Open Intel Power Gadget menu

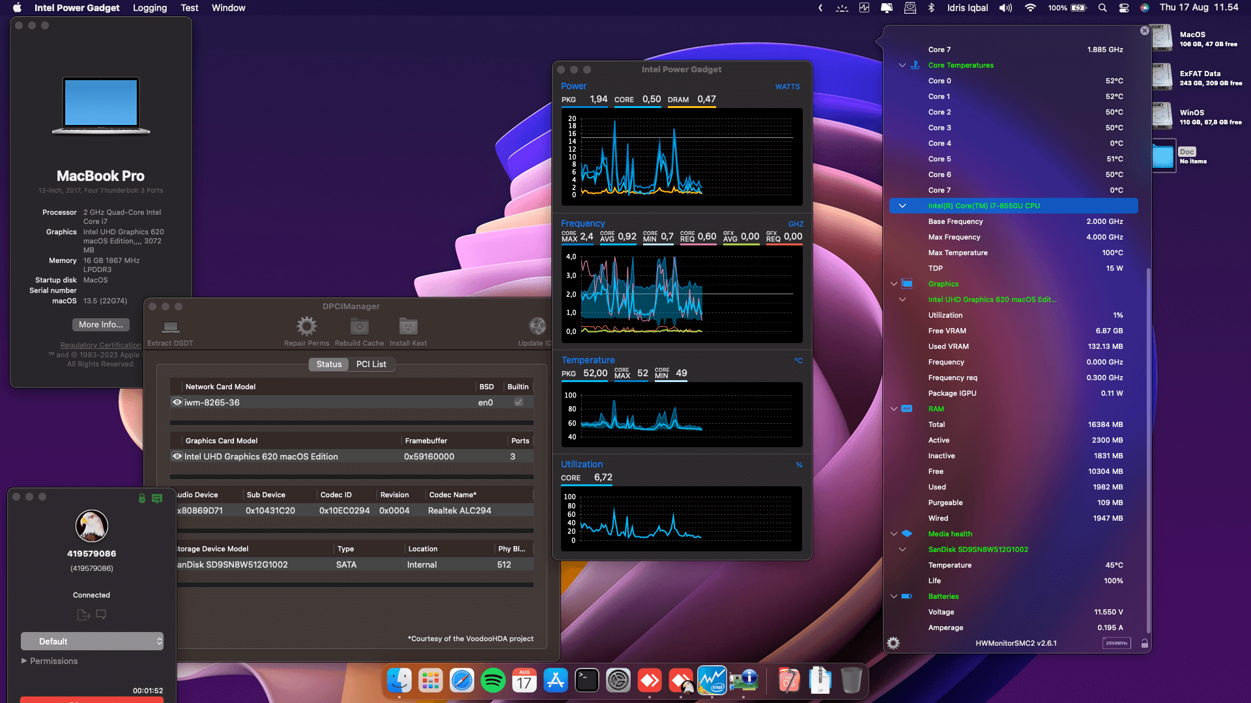[x=77, y=8]
